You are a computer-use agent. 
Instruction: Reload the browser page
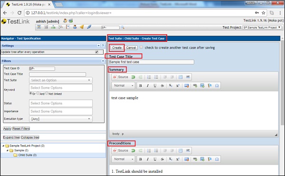click(19, 13)
